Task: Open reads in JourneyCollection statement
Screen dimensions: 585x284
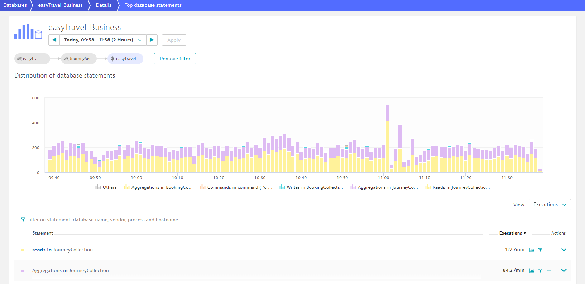Action: click(62, 250)
